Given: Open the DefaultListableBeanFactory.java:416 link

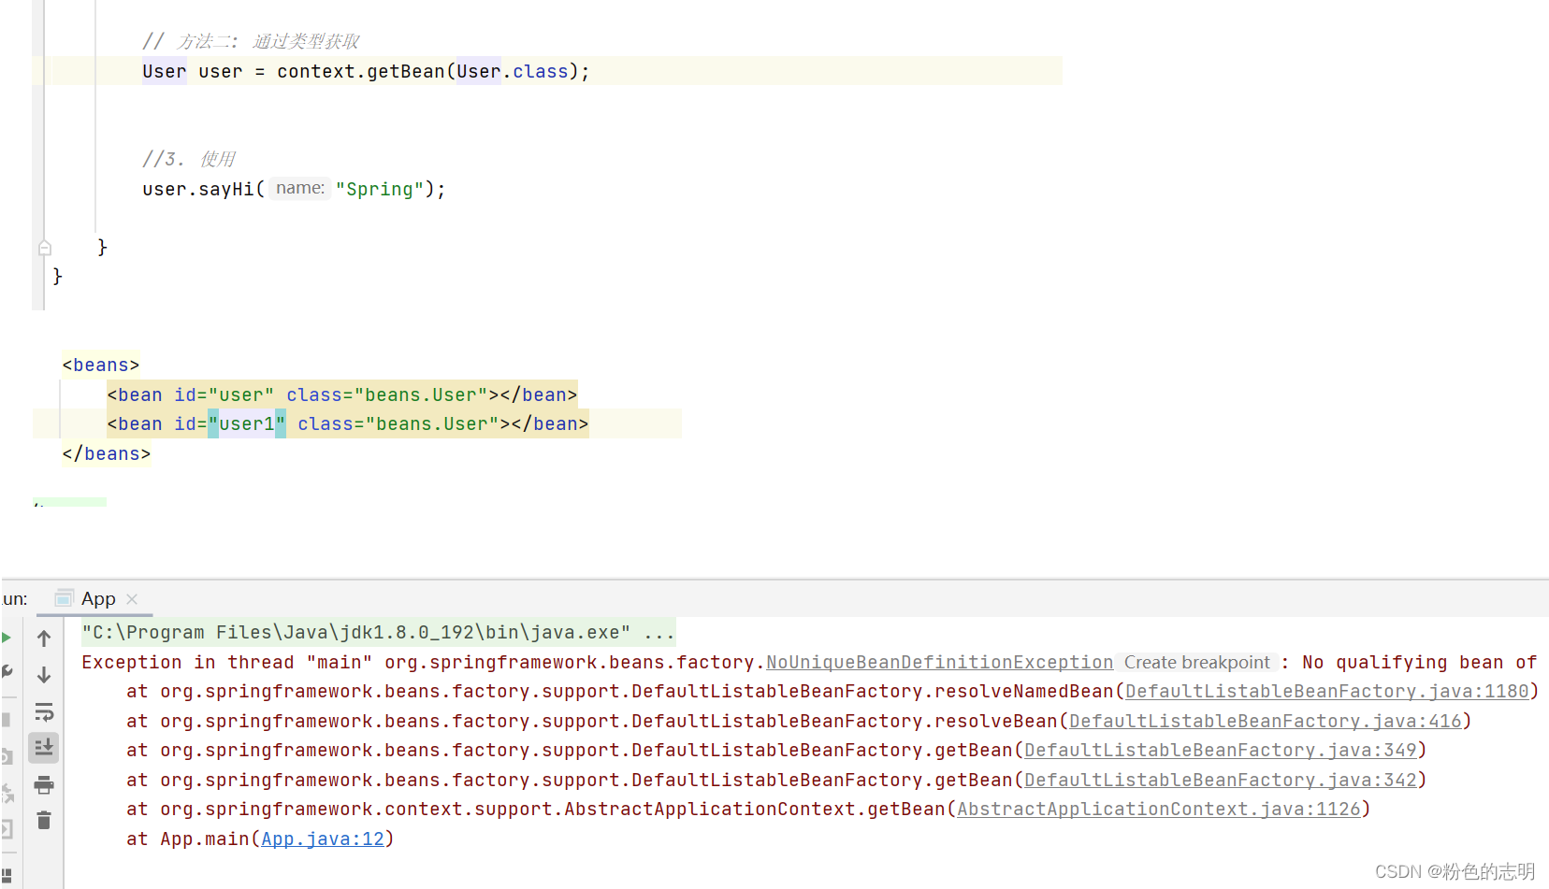Looking at the screenshot, I should click(1265, 722).
